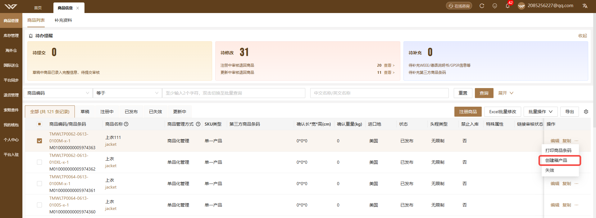Click the Excel批量修改 button
Screen dimensions: 596x218
(x=503, y=112)
